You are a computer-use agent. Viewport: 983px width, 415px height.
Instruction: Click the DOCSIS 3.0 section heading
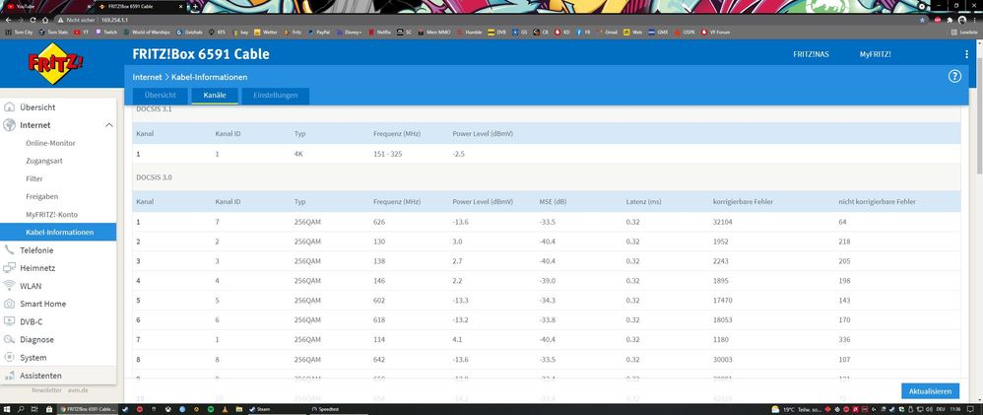point(154,177)
